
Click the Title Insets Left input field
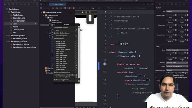pos(170,25)
